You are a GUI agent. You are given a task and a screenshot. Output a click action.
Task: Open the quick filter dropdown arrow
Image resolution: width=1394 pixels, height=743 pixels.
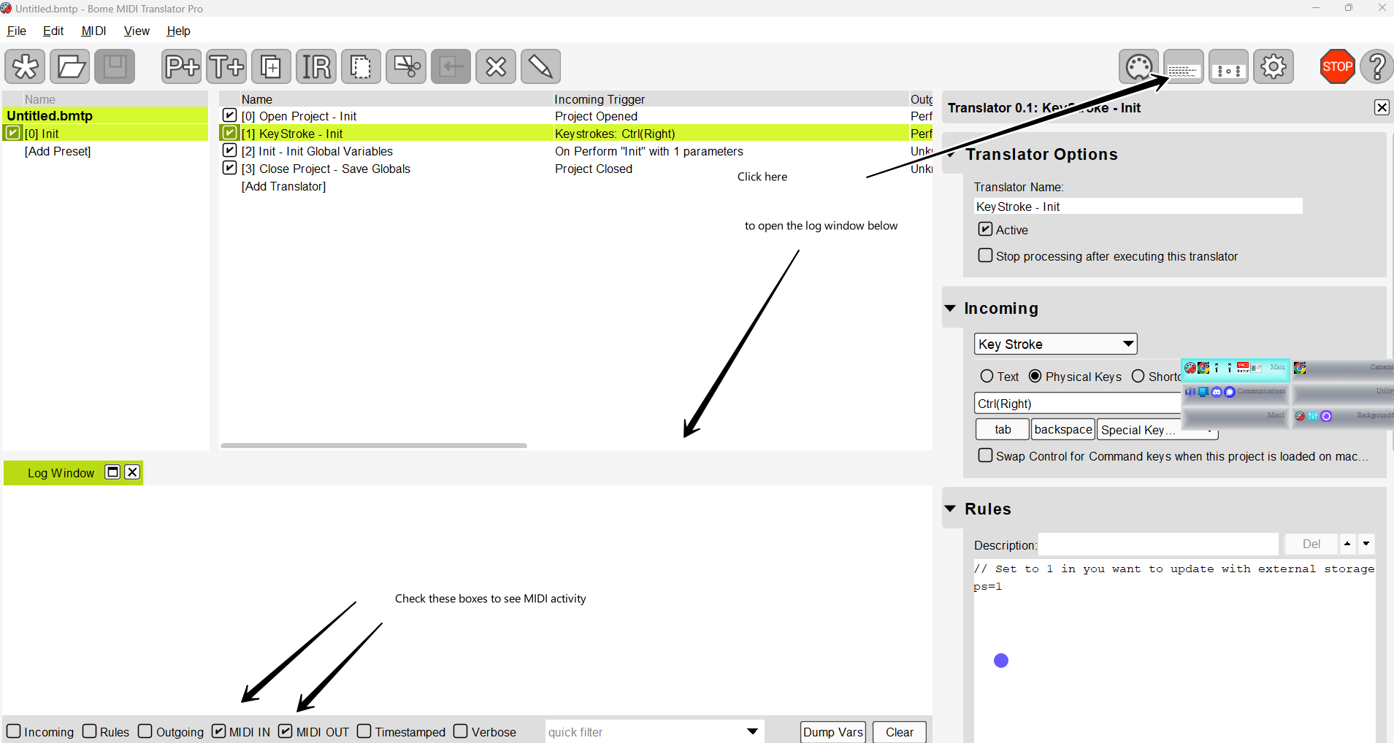click(x=752, y=732)
